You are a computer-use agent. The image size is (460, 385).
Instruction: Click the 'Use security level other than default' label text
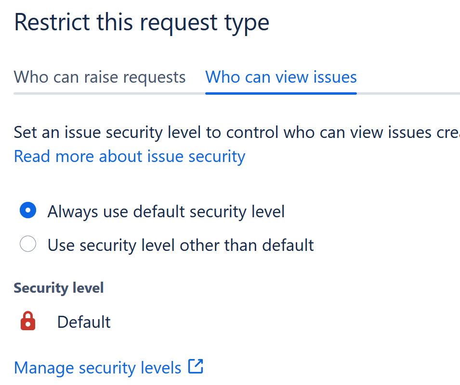[181, 245]
